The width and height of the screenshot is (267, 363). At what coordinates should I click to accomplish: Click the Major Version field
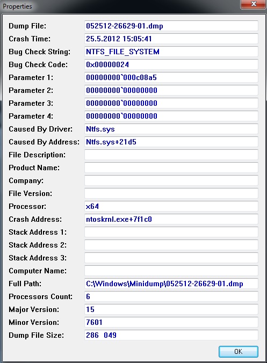coord(171,309)
